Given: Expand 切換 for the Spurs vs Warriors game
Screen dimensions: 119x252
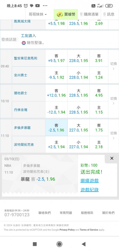Looking at the screenshot, I should 113,66.
